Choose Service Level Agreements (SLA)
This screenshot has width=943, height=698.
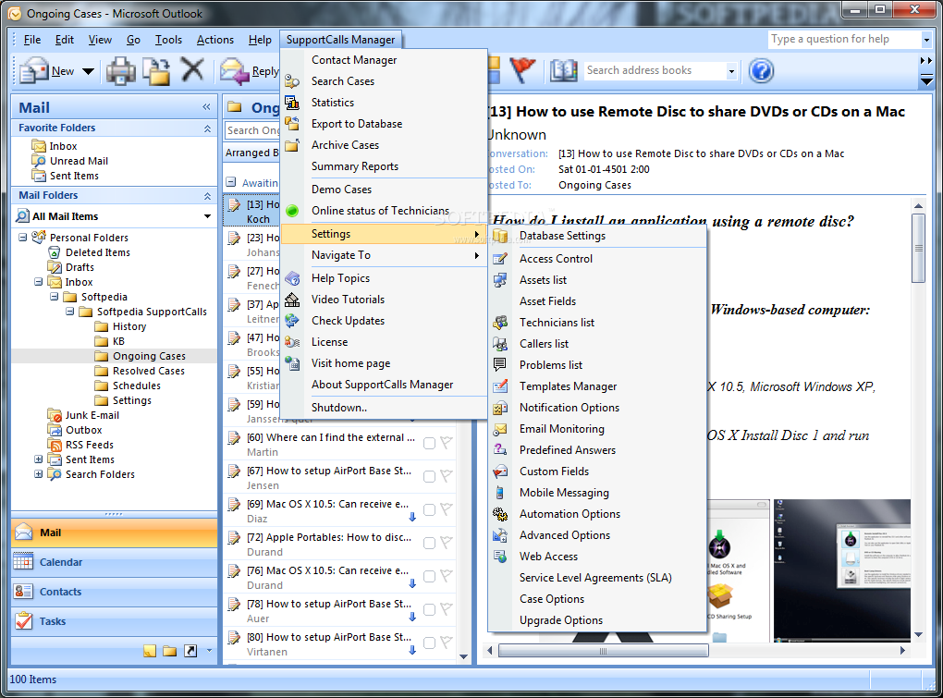(x=595, y=578)
